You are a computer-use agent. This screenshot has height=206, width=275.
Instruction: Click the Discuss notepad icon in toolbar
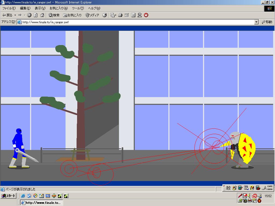pyautogui.click(x=133, y=15)
